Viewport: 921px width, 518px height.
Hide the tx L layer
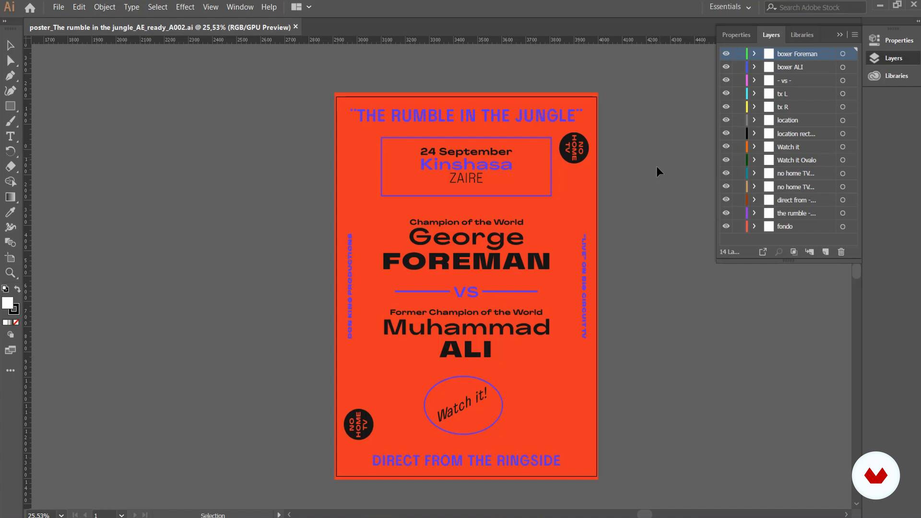(726, 94)
